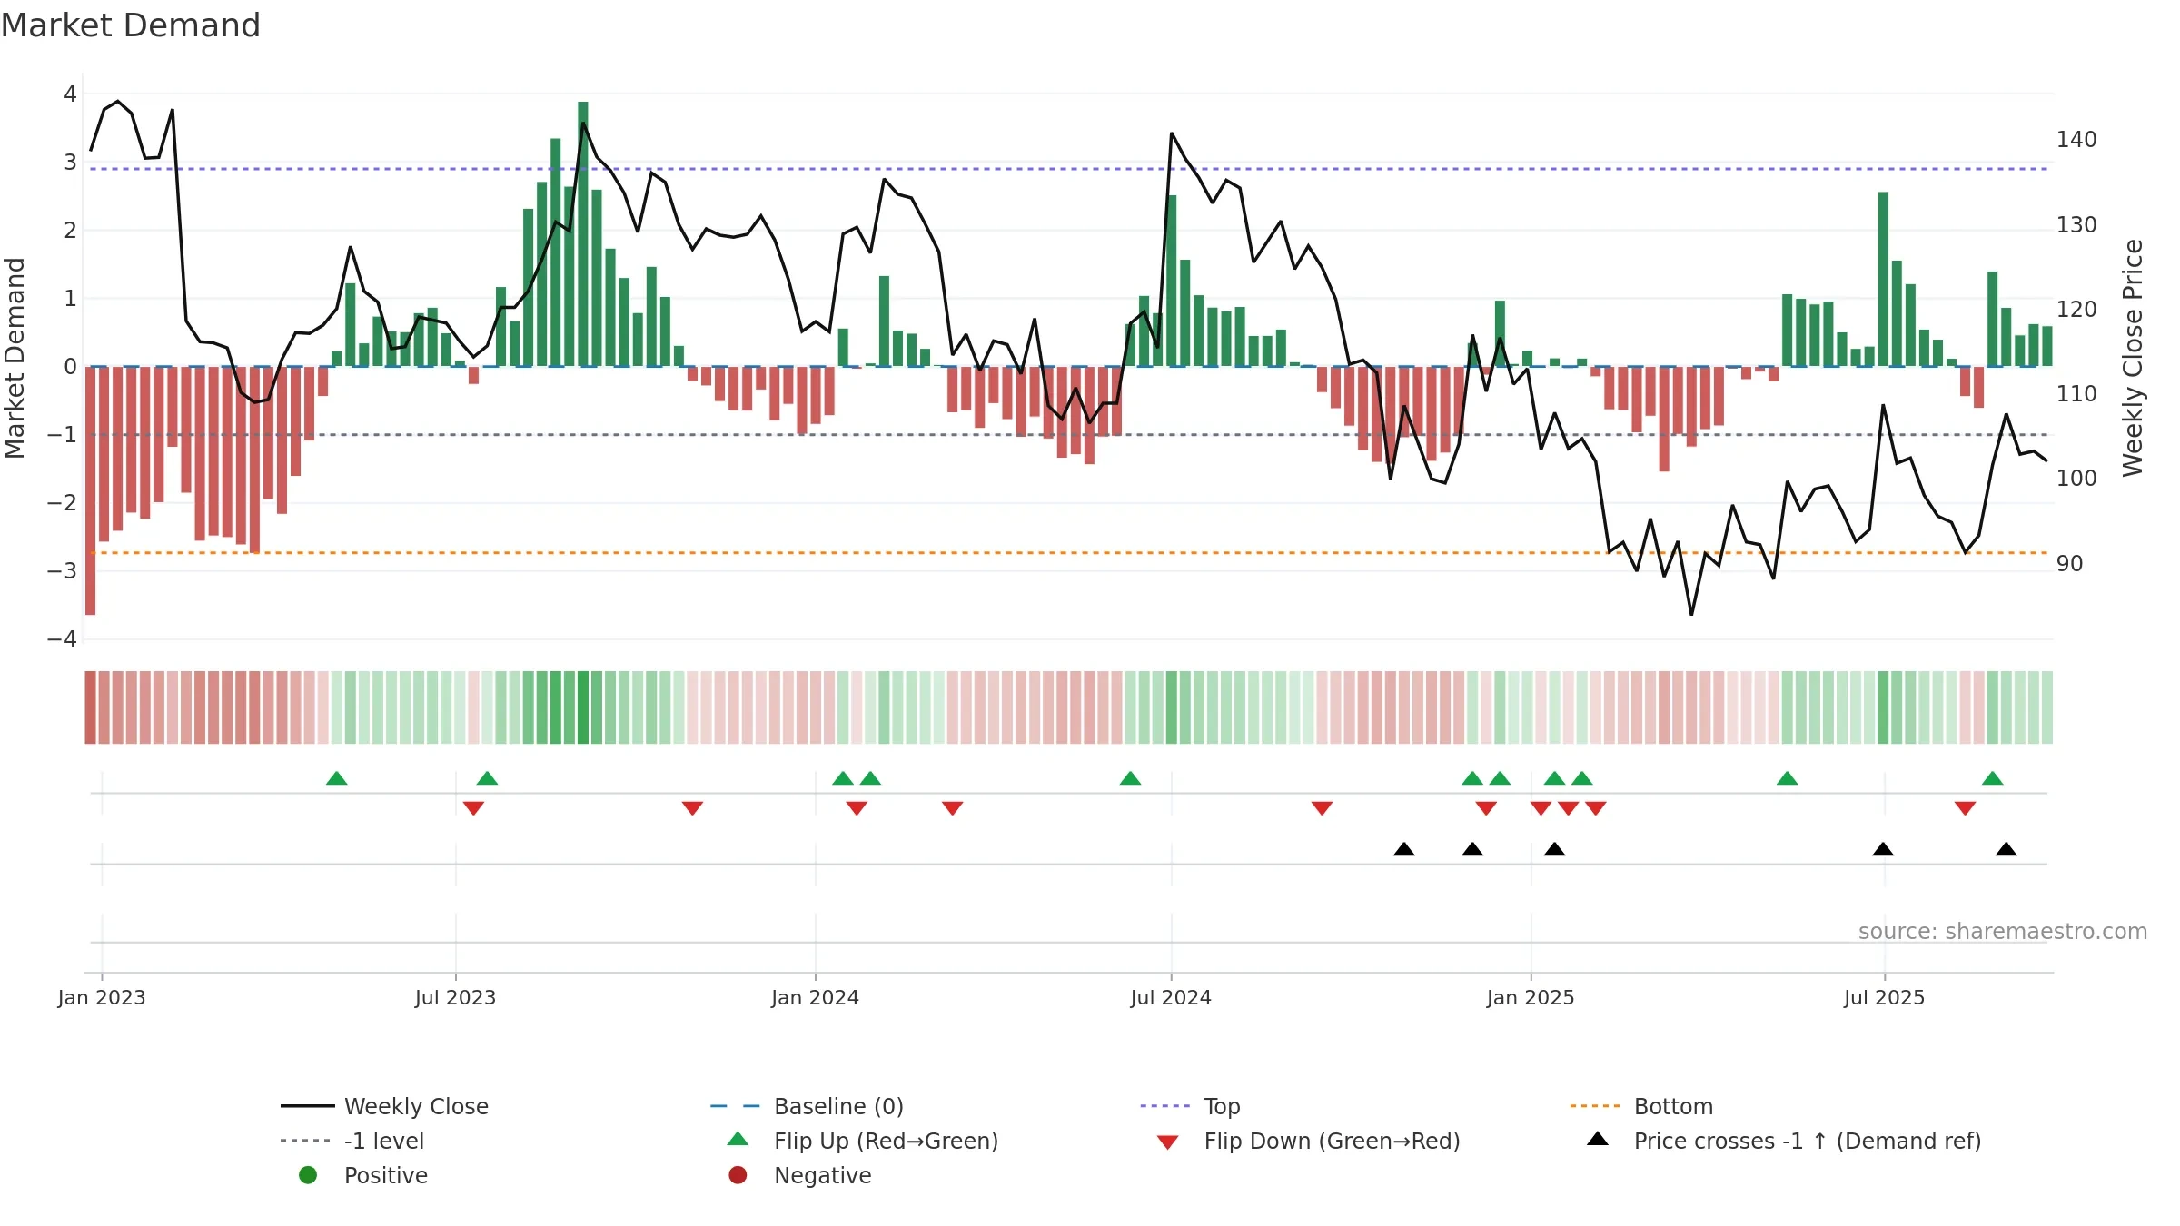The image size is (2180, 1226).
Task: Click the tall green bar at Jul 2025
Action: point(1883,279)
